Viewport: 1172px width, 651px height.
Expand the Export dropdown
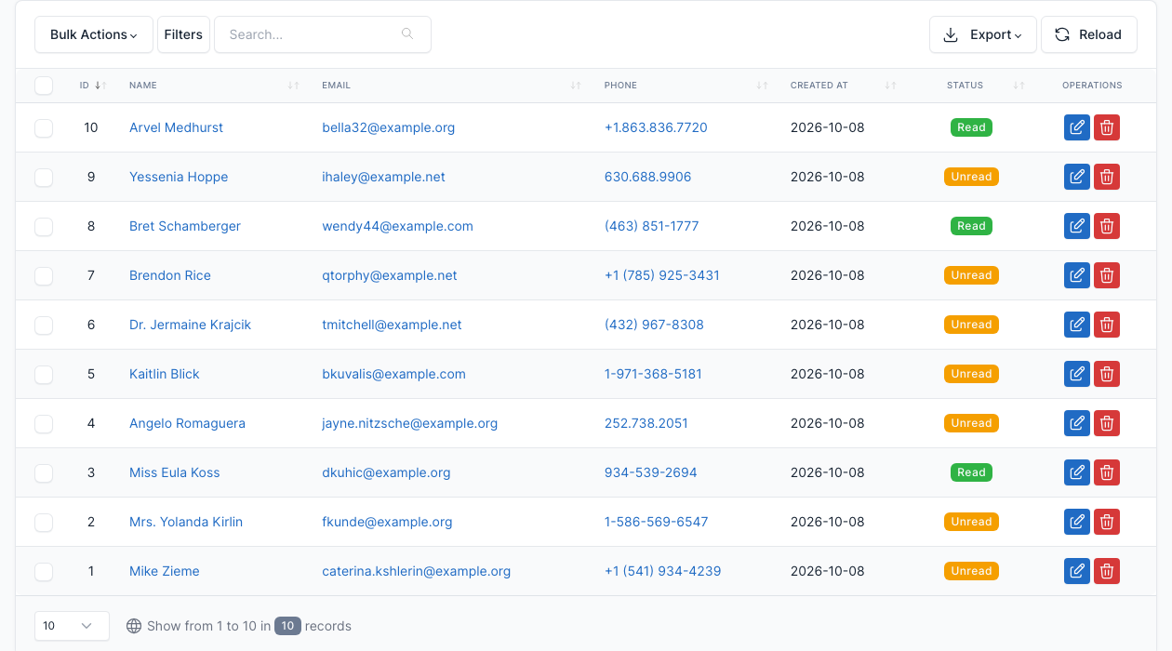(x=983, y=34)
